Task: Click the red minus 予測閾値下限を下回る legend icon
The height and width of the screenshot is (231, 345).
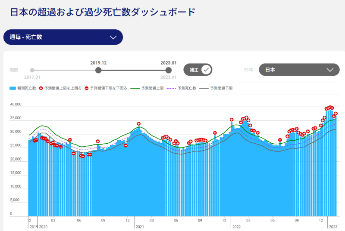Action: pyautogui.click(x=87, y=88)
